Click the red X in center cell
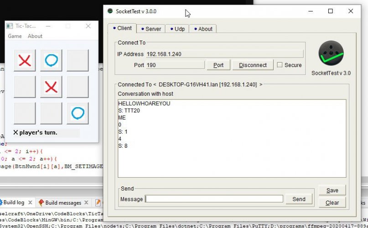 [x=51, y=87]
